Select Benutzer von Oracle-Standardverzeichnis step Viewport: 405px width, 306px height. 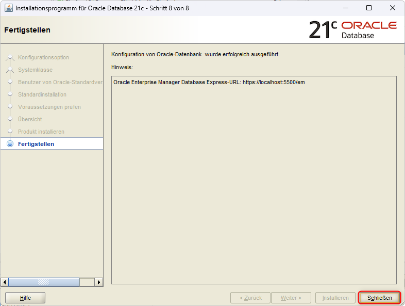[x=60, y=82]
